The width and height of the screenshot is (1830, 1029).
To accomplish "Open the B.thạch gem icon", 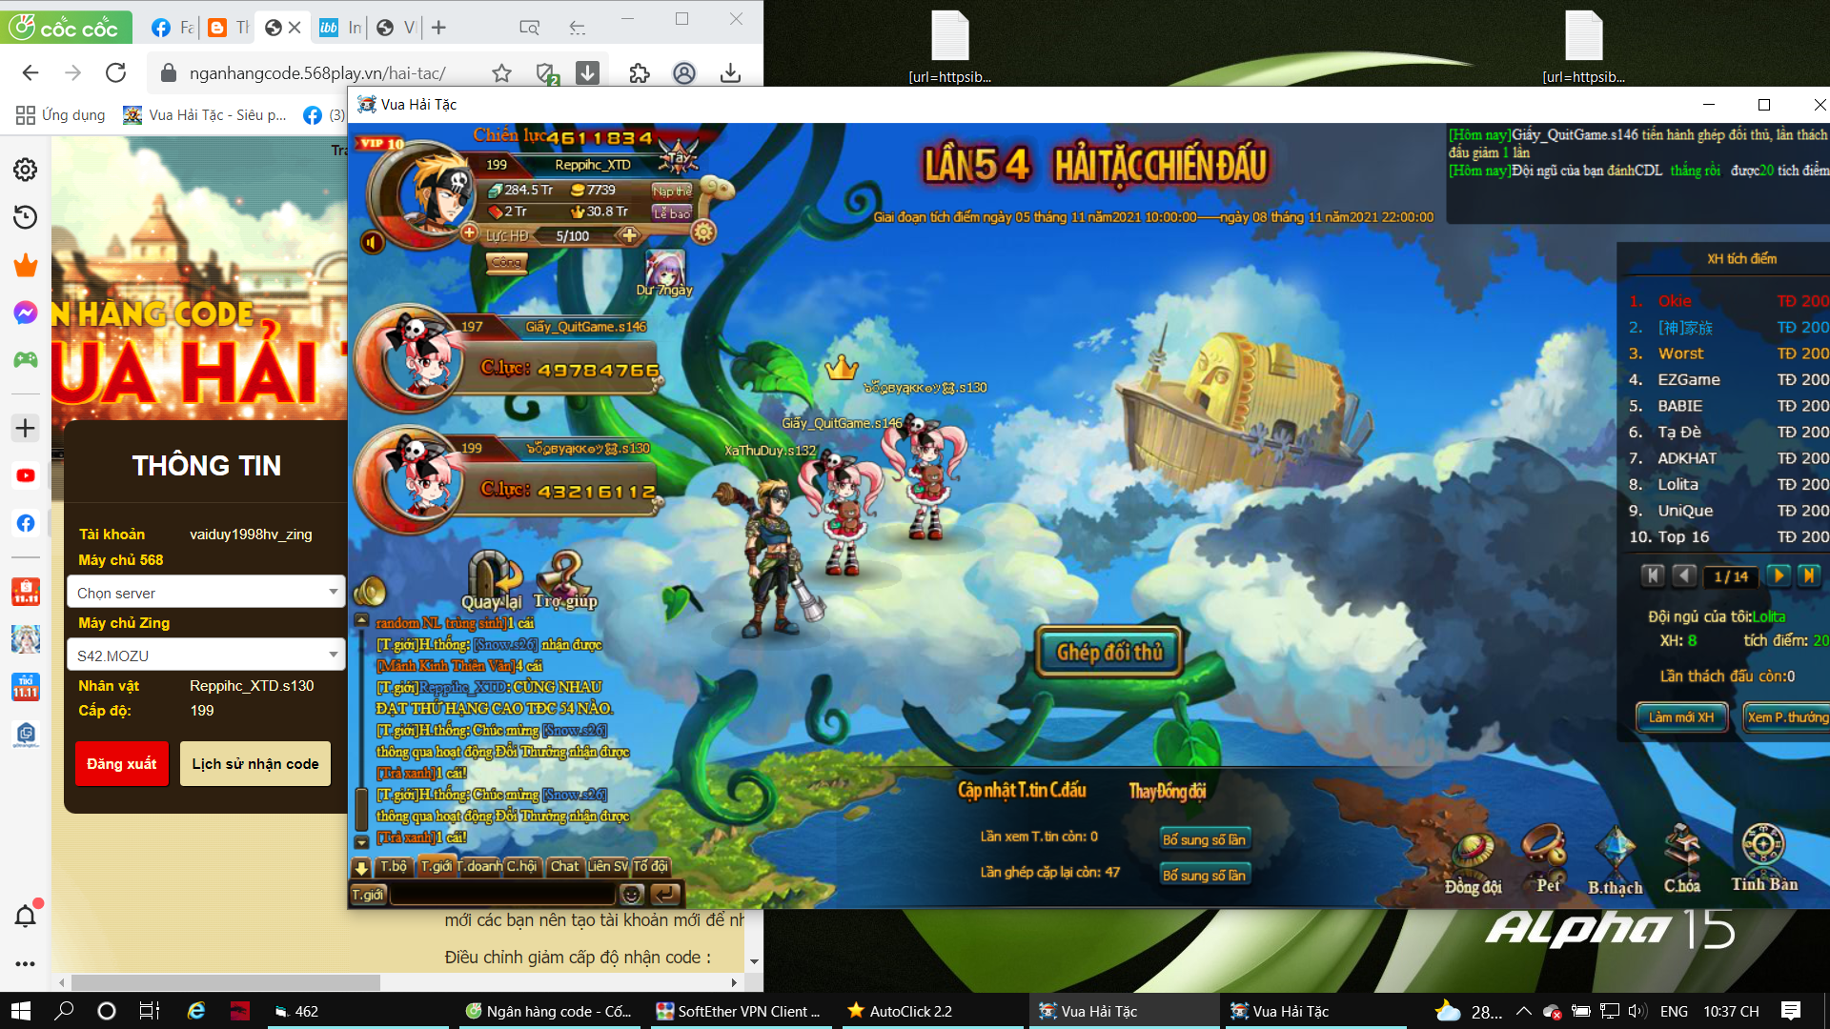I will 1616,862.
